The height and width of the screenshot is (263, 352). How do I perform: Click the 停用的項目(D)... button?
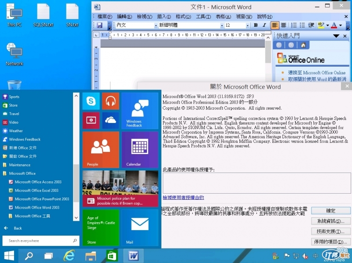click(331, 242)
